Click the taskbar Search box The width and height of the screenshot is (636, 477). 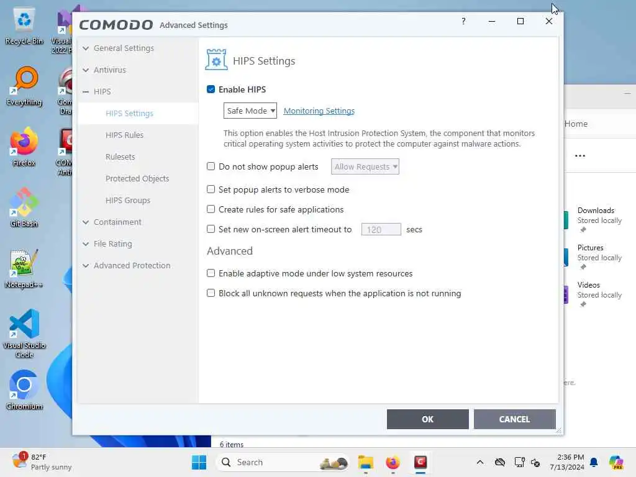pos(284,462)
